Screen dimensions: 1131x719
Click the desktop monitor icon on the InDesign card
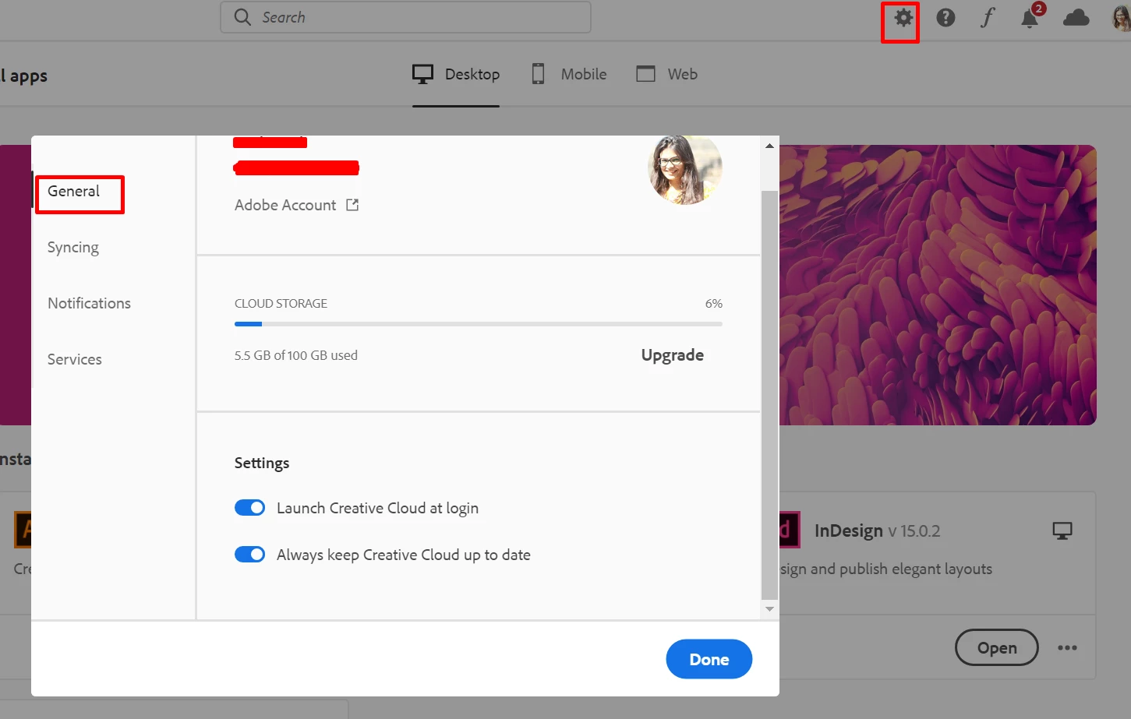(1062, 531)
